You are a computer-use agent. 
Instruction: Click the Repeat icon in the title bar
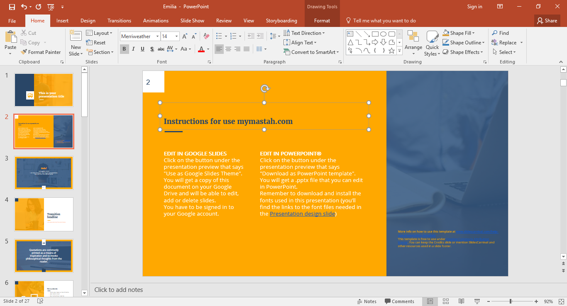[38, 7]
